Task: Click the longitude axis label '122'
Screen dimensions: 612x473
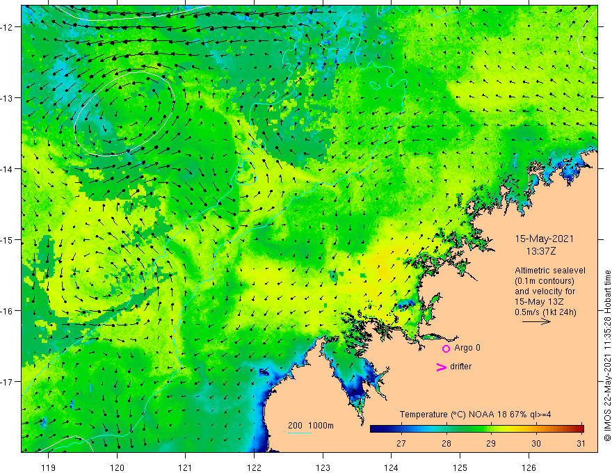Action: 254,467
